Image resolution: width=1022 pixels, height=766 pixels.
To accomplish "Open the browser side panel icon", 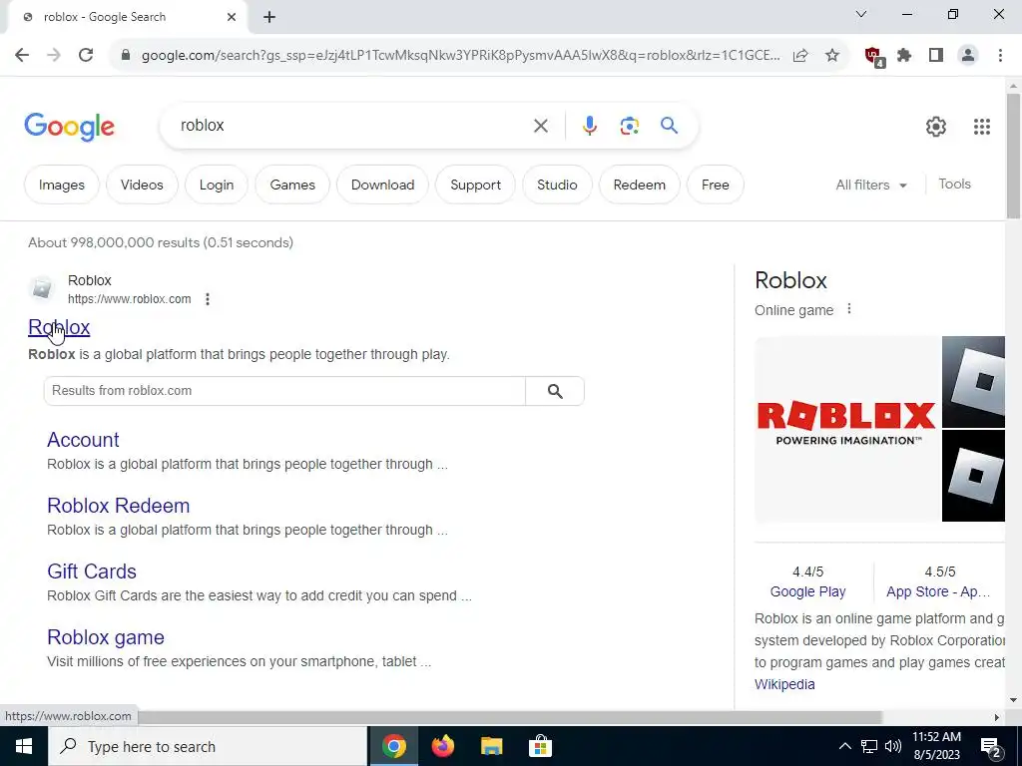I will (936, 56).
